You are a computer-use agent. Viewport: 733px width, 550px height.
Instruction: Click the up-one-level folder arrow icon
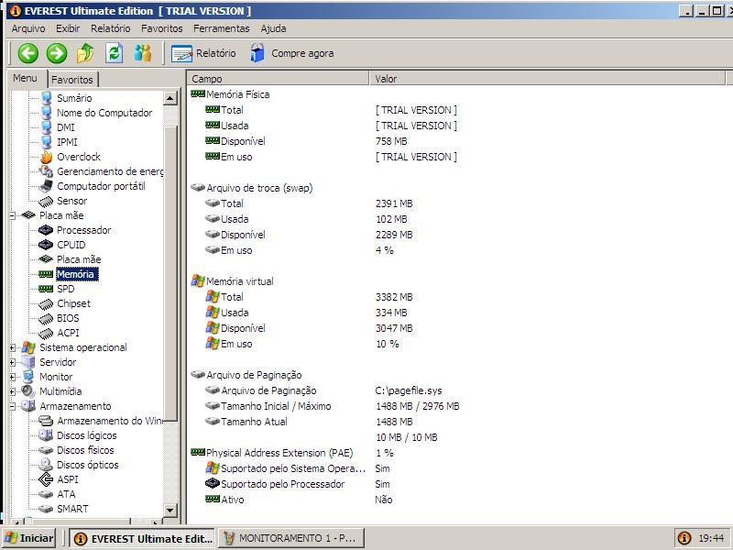pyautogui.click(x=85, y=53)
